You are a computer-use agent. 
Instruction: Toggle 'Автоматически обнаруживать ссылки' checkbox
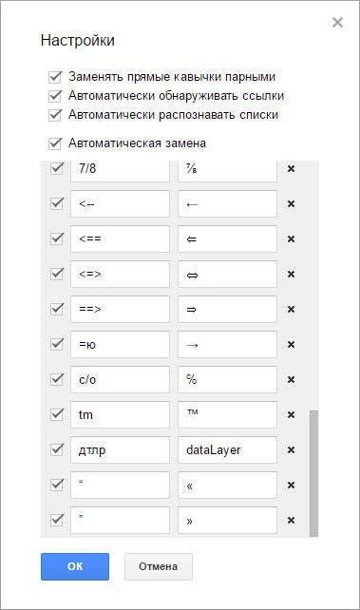[55, 96]
